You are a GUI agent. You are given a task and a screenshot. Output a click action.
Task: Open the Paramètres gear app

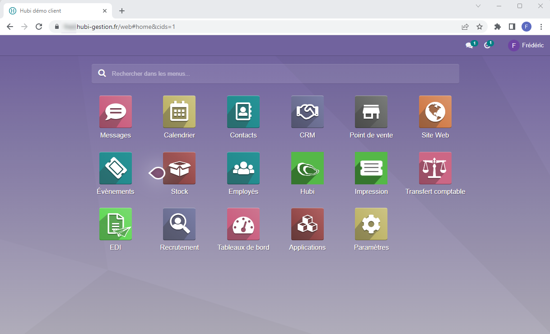pos(371,224)
